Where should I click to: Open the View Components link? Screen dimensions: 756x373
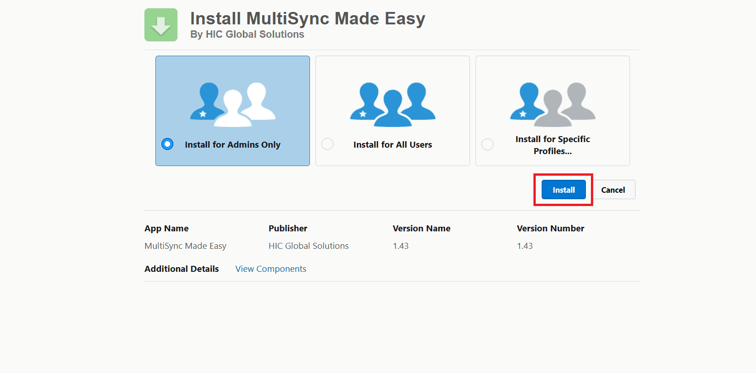[270, 269]
